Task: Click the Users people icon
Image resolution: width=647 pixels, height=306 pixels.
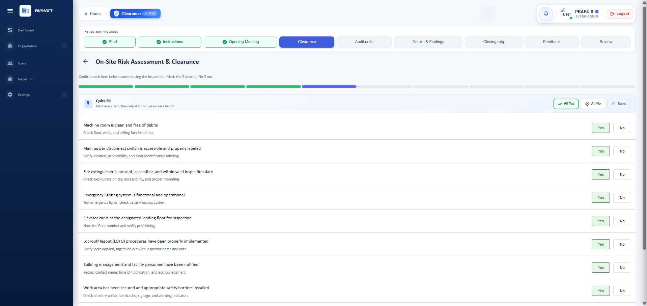Action: (10, 63)
